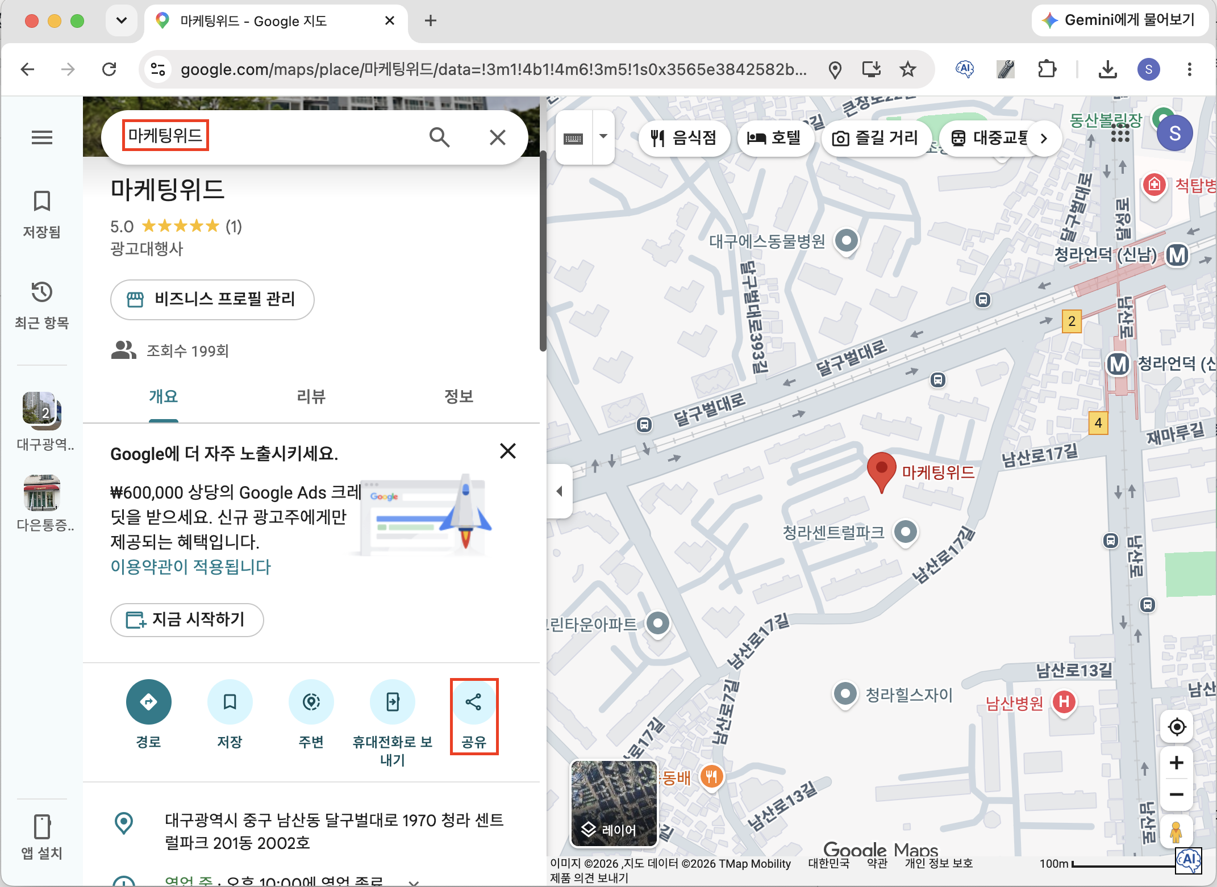Open 이용약관이 적용됩니다 link
This screenshot has width=1217, height=887.
[190, 567]
